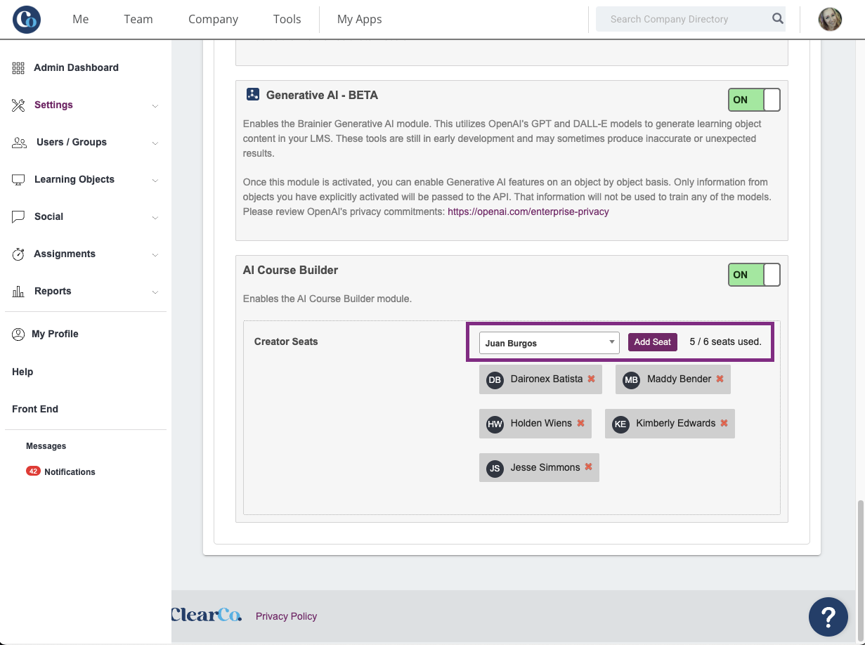The image size is (865, 645).
Task: Open the openai.com enterprise-privacy link
Action: (x=528, y=211)
